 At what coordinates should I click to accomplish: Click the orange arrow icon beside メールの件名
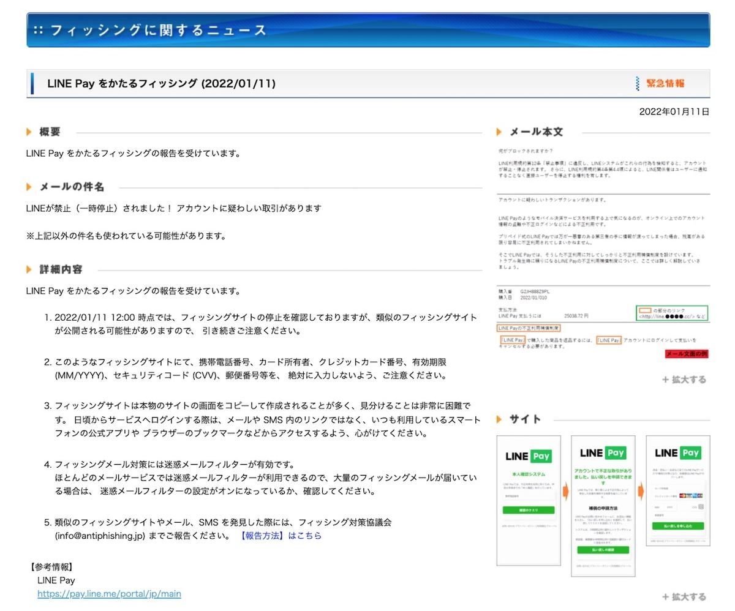29,187
